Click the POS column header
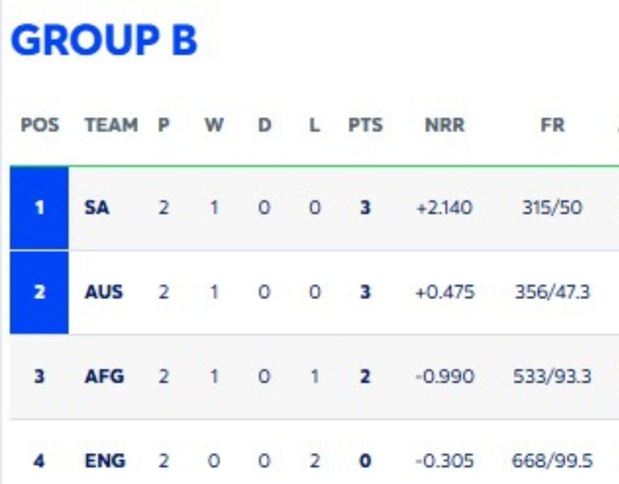 point(40,125)
